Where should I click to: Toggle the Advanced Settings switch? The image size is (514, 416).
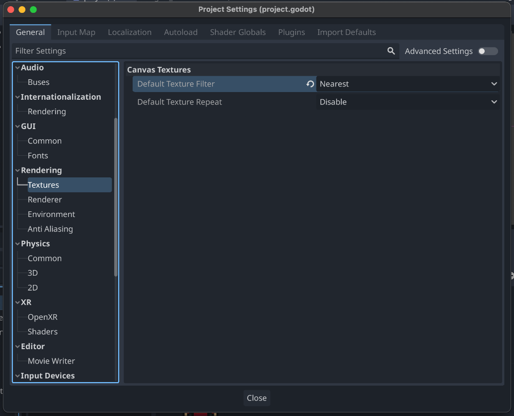tap(487, 51)
